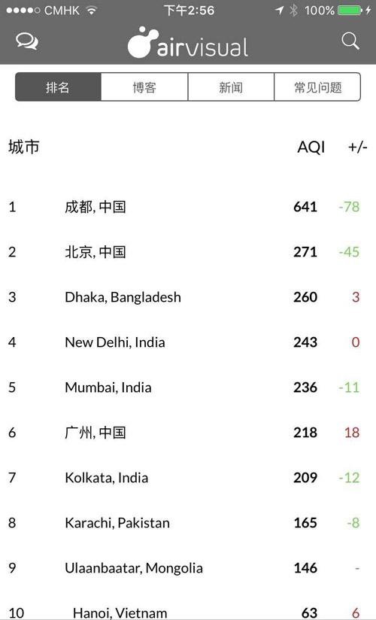The height and width of the screenshot is (620, 376).
Task: Tap the battery indicator in status bar
Action: (350, 11)
